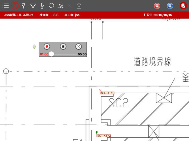Select the pushpin marker tool

[24, 6]
